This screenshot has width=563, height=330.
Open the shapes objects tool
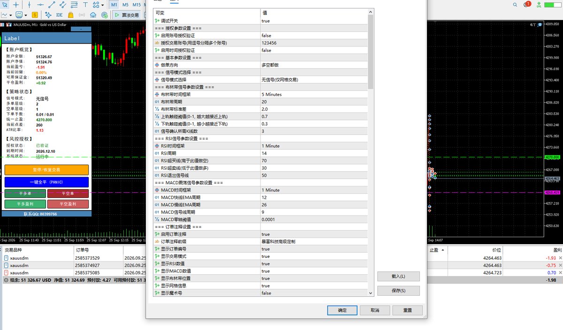(x=96, y=5)
